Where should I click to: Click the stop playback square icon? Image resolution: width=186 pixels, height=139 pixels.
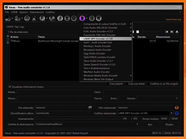138,32
